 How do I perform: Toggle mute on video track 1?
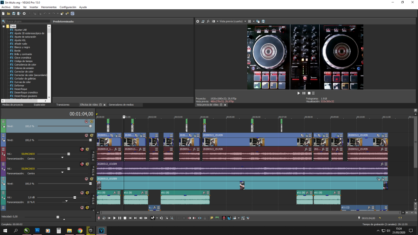(x=86, y=121)
